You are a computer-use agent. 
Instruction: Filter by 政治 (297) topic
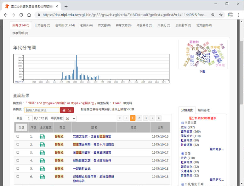[188, 127]
